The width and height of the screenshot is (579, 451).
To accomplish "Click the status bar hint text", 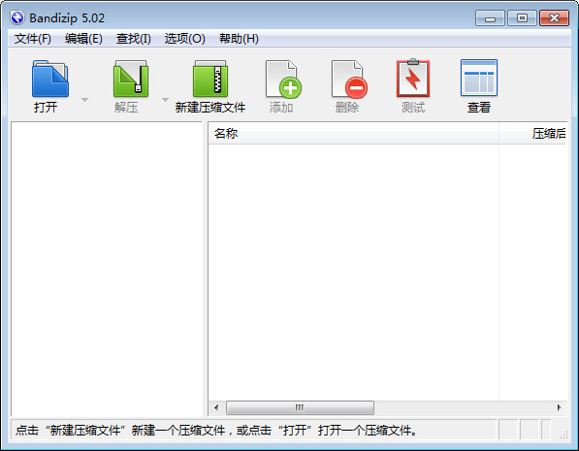I will 216,431.
